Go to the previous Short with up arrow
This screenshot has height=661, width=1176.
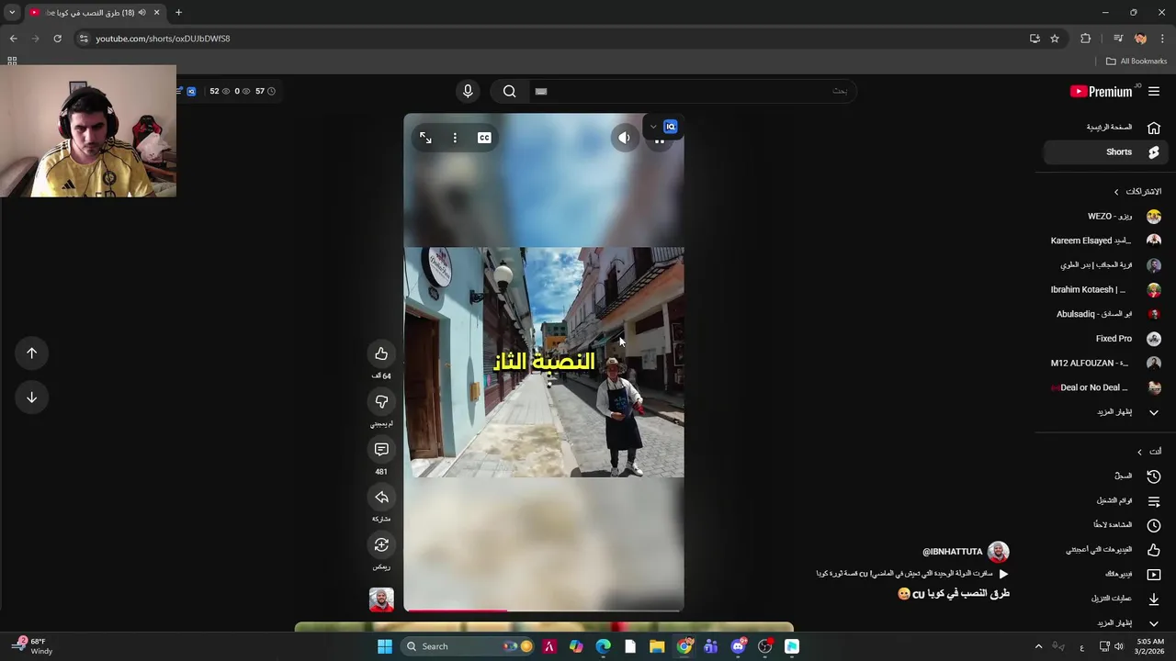click(x=31, y=353)
